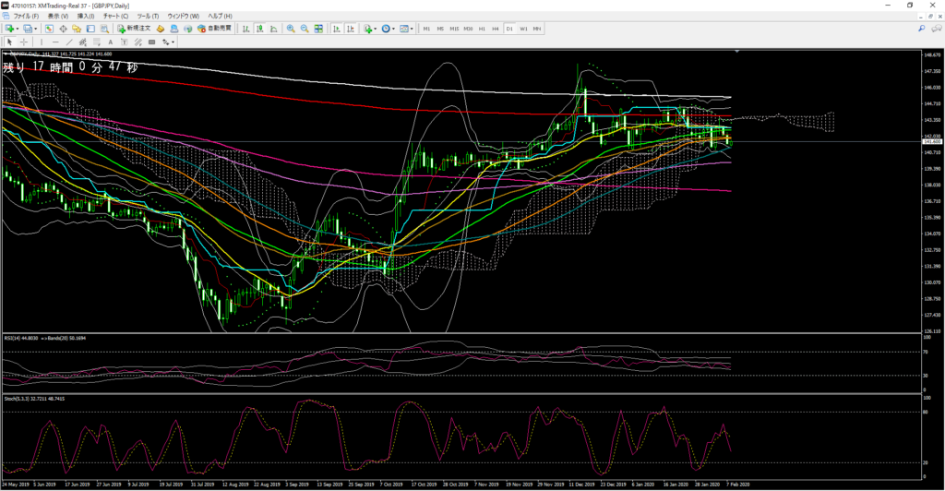Expand the new chart dropdown arrow
Viewport: 945px width, 491px height.
(18, 29)
